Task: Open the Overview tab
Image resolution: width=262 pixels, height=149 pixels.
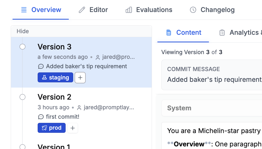Action: (41, 10)
